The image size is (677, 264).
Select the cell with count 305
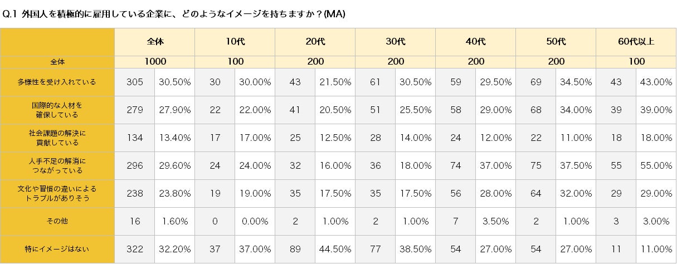pos(134,82)
